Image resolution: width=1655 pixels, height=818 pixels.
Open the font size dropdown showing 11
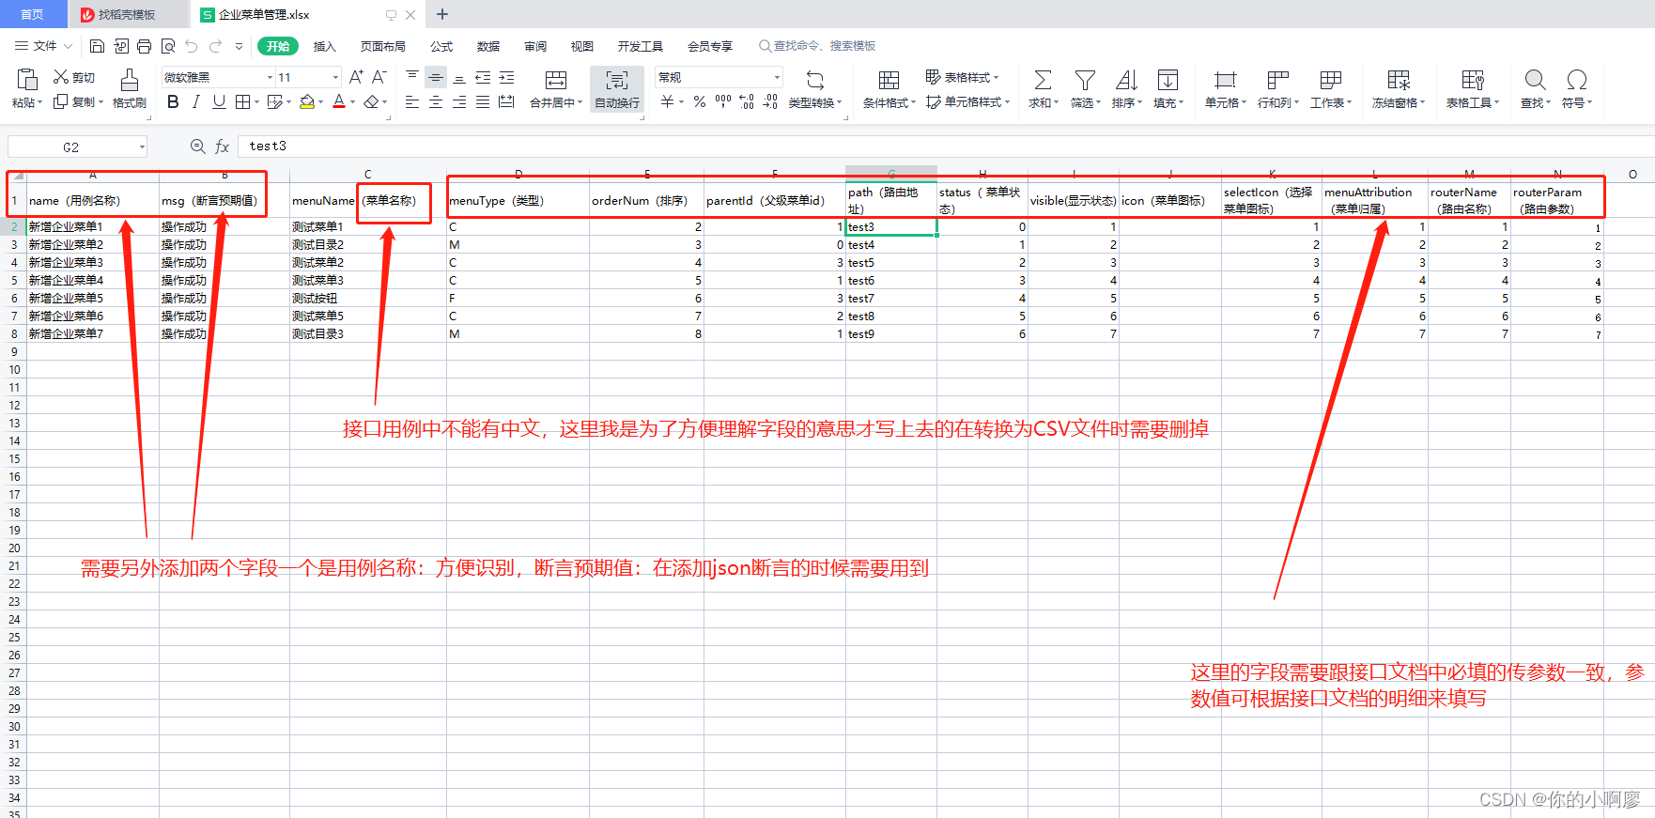335,77
